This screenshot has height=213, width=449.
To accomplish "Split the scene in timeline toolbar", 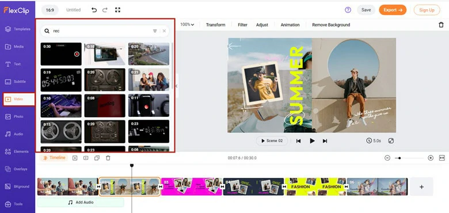I will [x=86, y=158].
